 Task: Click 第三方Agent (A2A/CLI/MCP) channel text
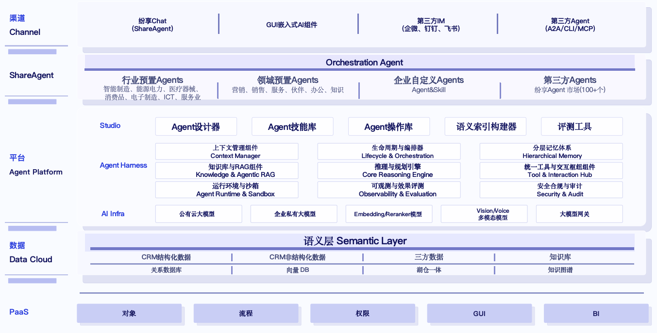570,25
